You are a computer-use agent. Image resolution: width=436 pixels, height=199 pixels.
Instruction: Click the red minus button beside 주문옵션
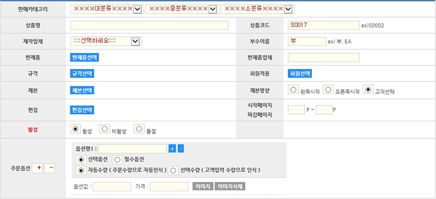click(x=49, y=168)
